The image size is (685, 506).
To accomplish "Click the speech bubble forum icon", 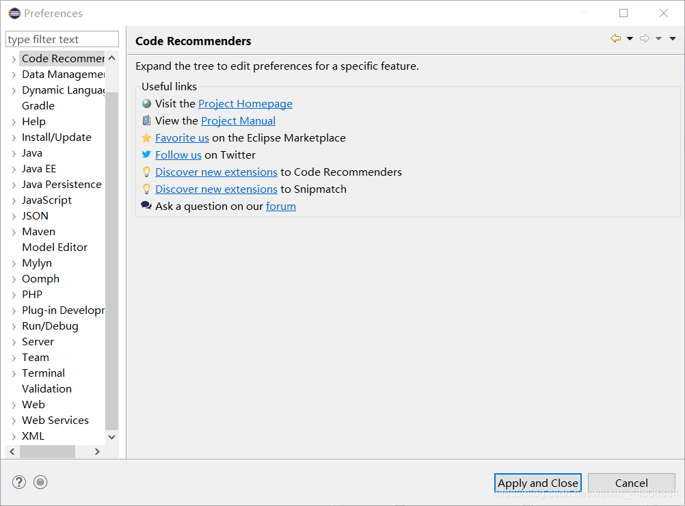I will [x=146, y=205].
